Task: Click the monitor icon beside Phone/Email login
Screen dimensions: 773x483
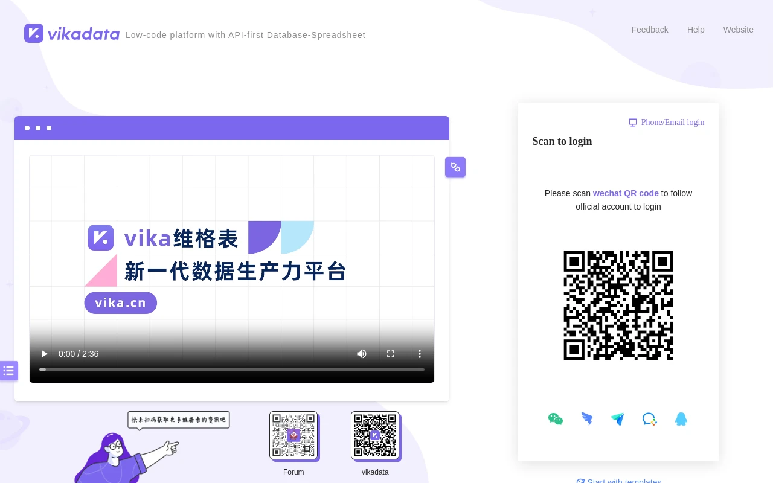Action: point(633,123)
